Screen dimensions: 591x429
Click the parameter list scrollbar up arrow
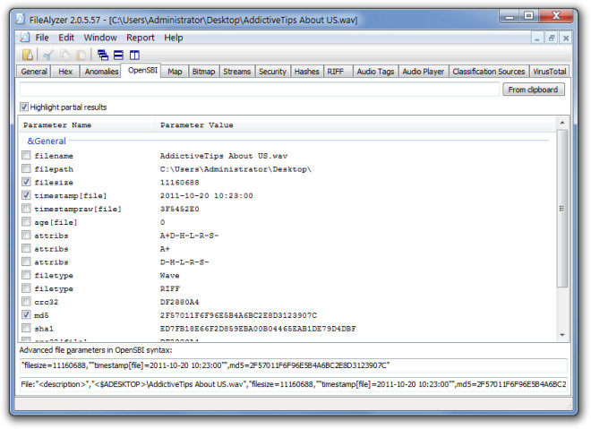(x=562, y=123)
